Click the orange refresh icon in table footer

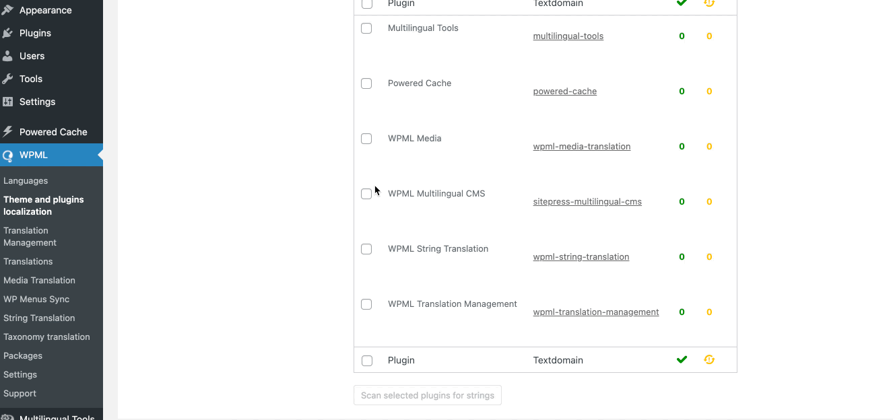709,360
